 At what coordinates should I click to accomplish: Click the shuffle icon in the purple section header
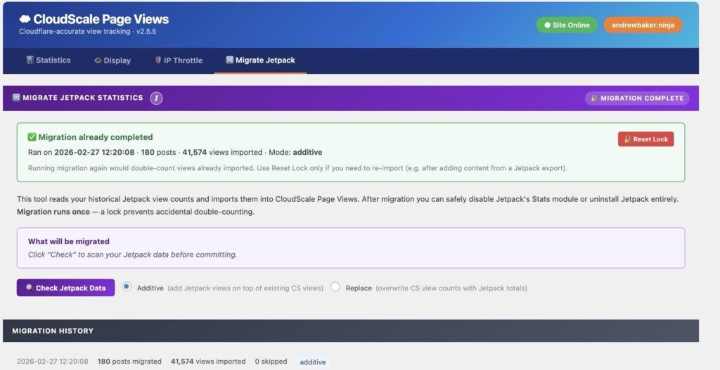(x=16, y=98)
